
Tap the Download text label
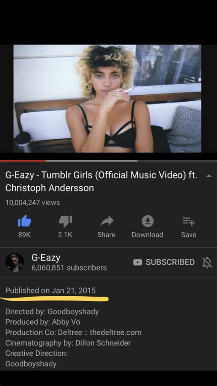(x=147, y=235)
